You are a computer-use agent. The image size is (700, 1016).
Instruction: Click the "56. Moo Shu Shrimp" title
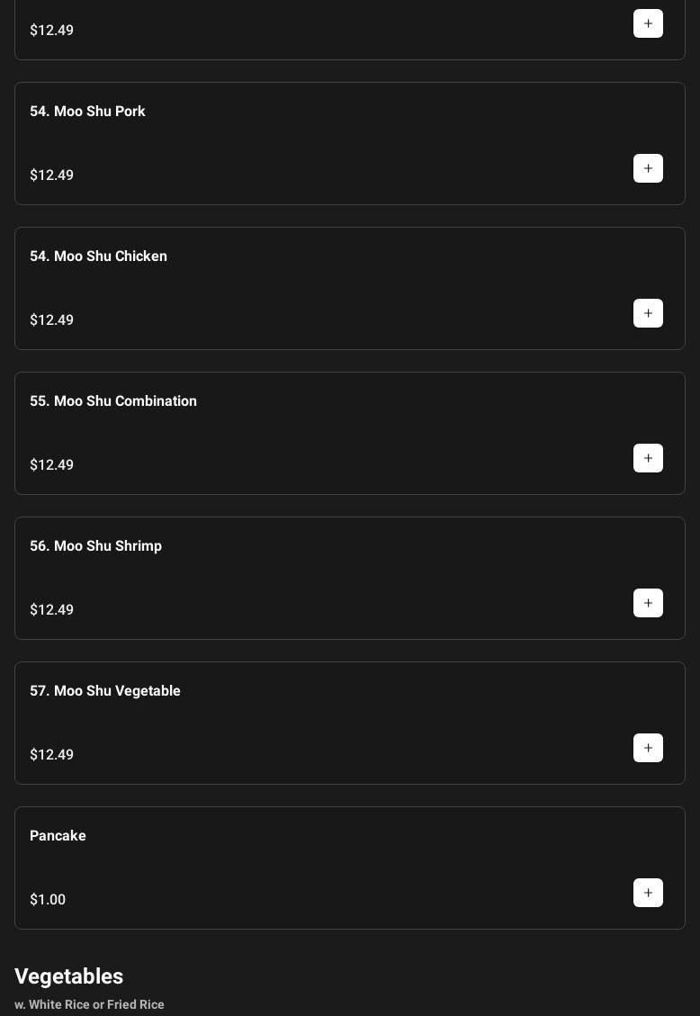click(95, 546)
